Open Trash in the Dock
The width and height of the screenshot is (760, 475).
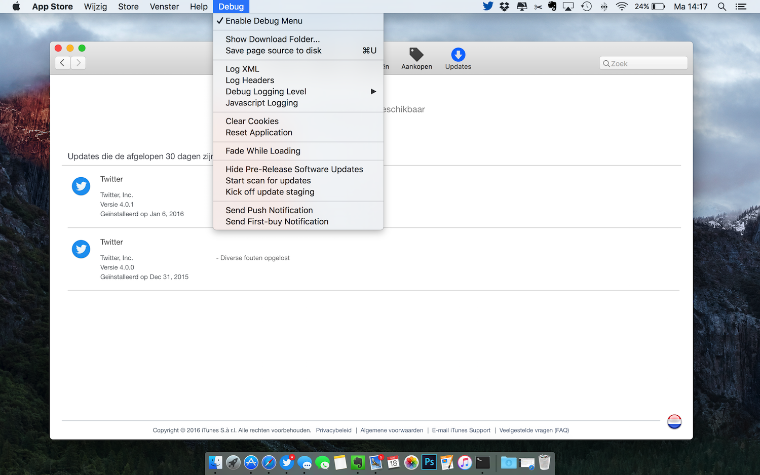(544, 462)
